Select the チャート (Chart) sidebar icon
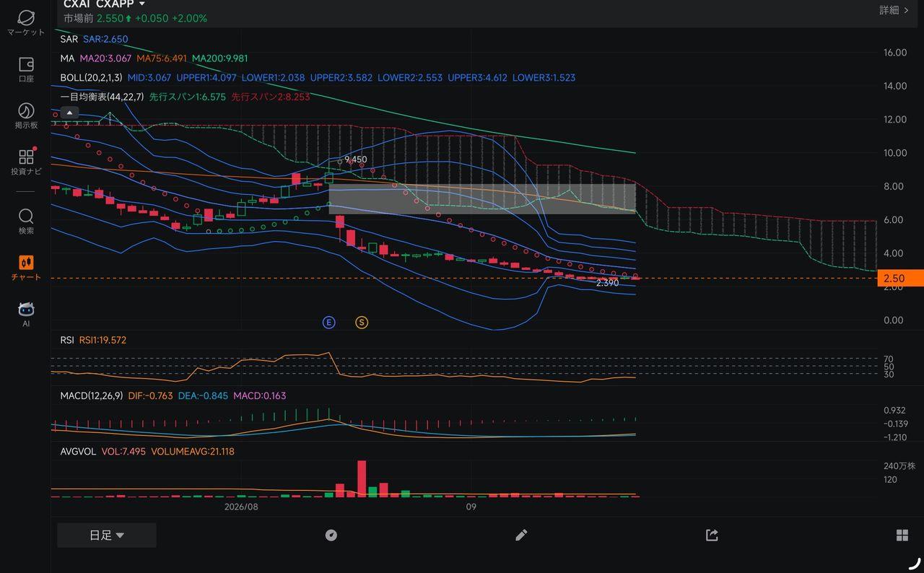This screenshot has height=573, width=924. click(x=26, y=268)
